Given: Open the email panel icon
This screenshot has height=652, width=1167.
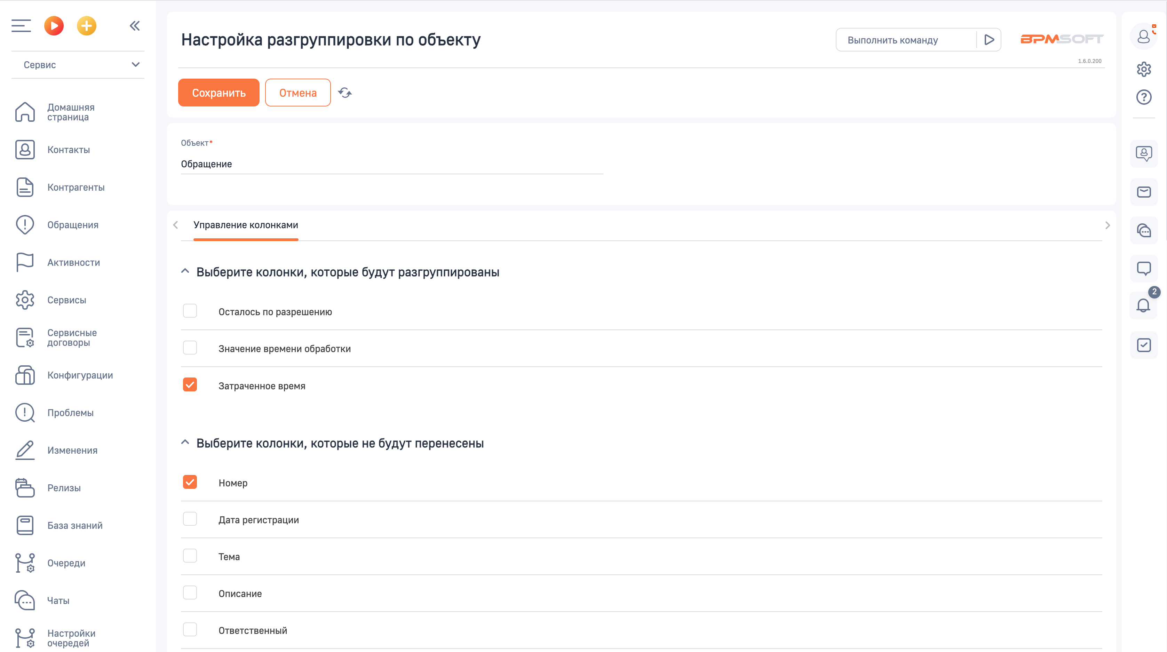Looking at the screenshot, I should 1143,192.
